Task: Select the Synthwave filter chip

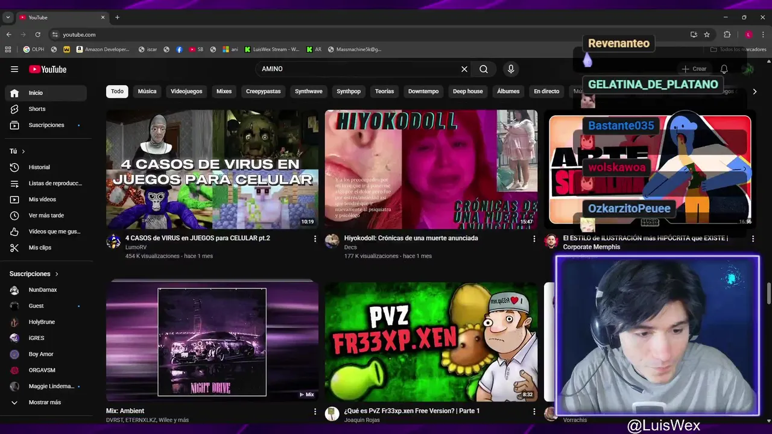Action: [x=309, y=92]
